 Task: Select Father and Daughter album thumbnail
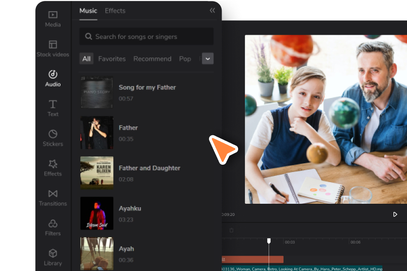pyautogui.click(x=97, y=173)
